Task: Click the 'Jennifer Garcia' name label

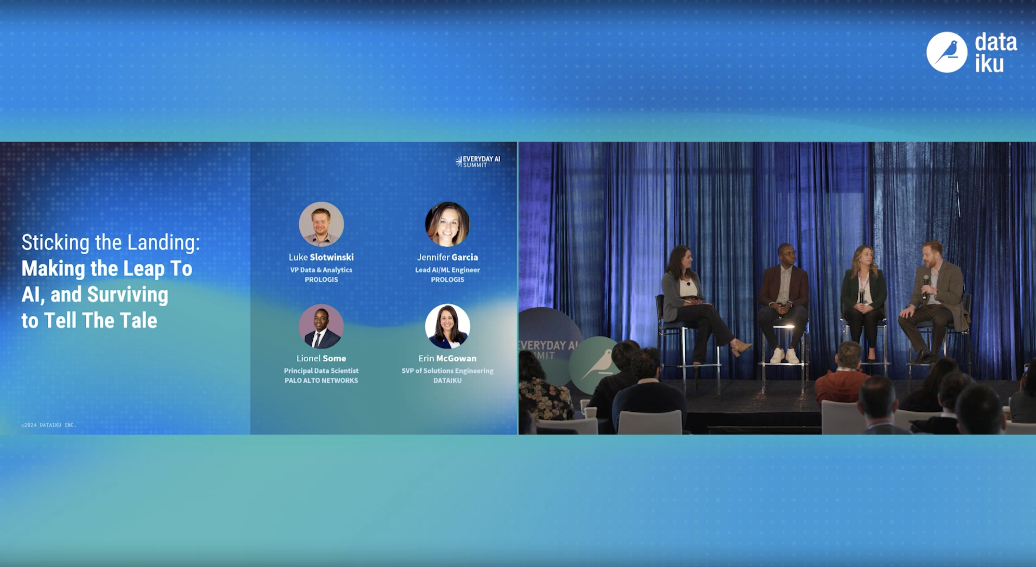Action: [x=447, y=257]
